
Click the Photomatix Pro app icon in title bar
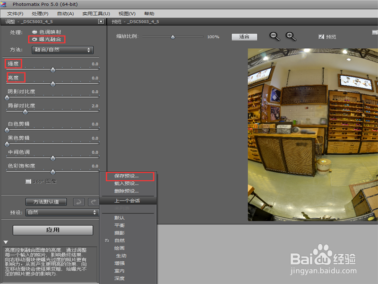tap(4, 4)
